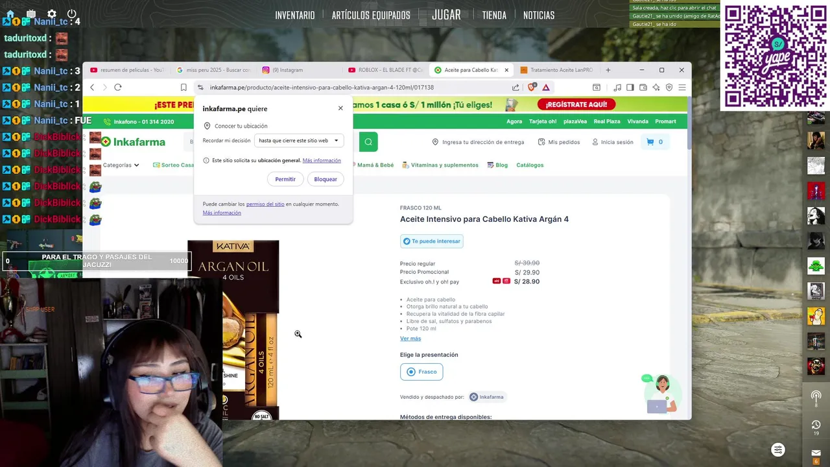830x467 pixels.
Task: Open the music playlist icon in toolbar
Action: tap(617, 88)
